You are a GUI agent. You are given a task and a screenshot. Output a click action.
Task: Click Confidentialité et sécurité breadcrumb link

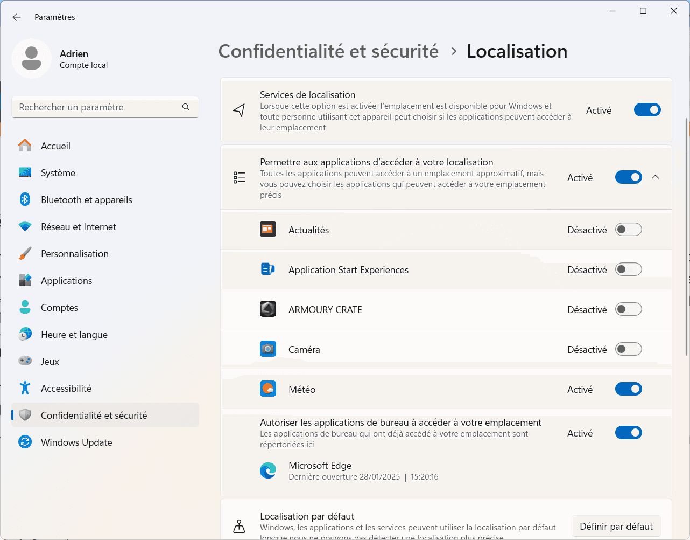[328, 51]
